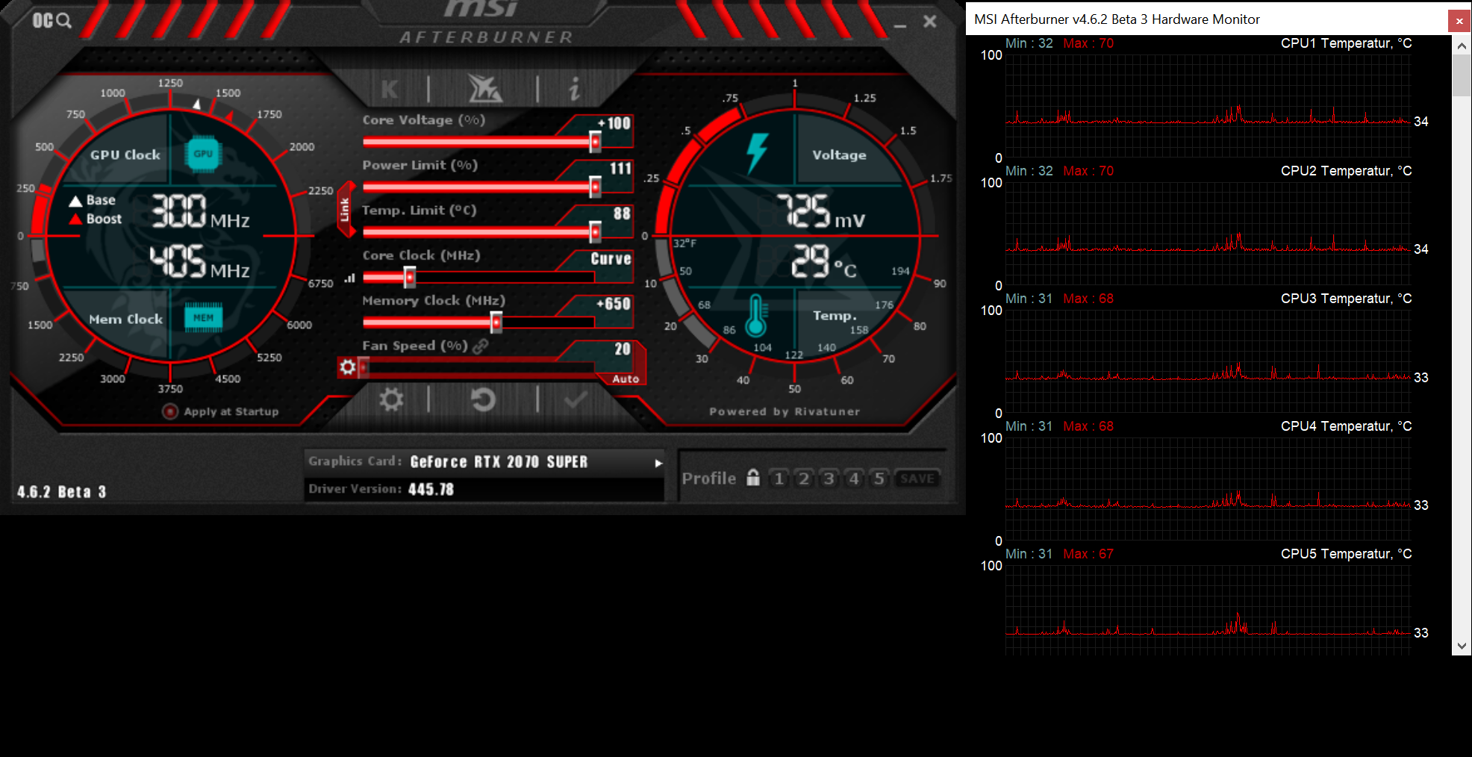The width and height of the screenshot is (1472, 757).
Task: Expand the Graphics Card selection arrow
Action: [x=658, y=463]
